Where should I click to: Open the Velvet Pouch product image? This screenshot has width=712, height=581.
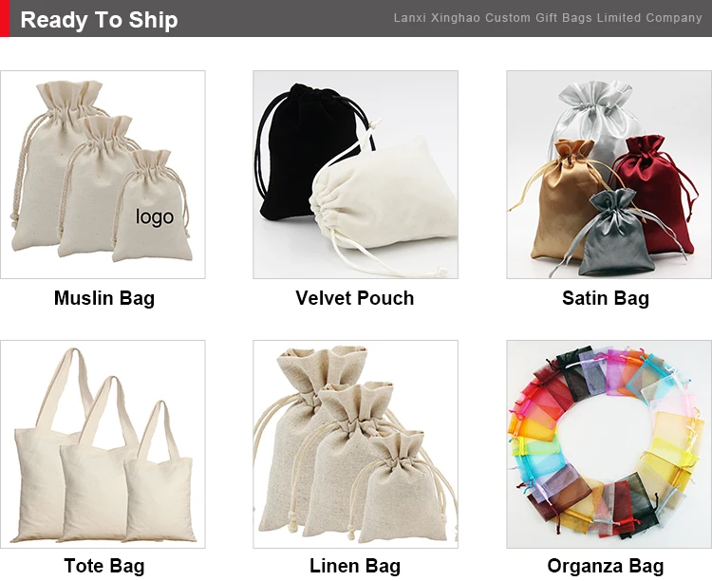[x=356, y=175]
